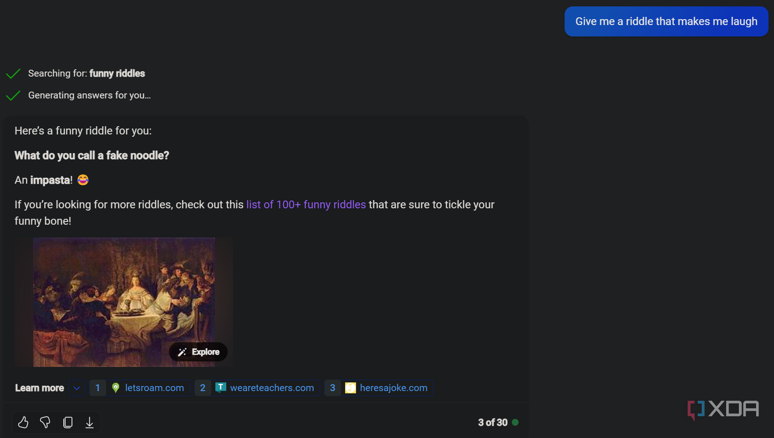Click the heresajoke.com favicon
This screenshot has height=438, width=774.
tap(351, 388)
